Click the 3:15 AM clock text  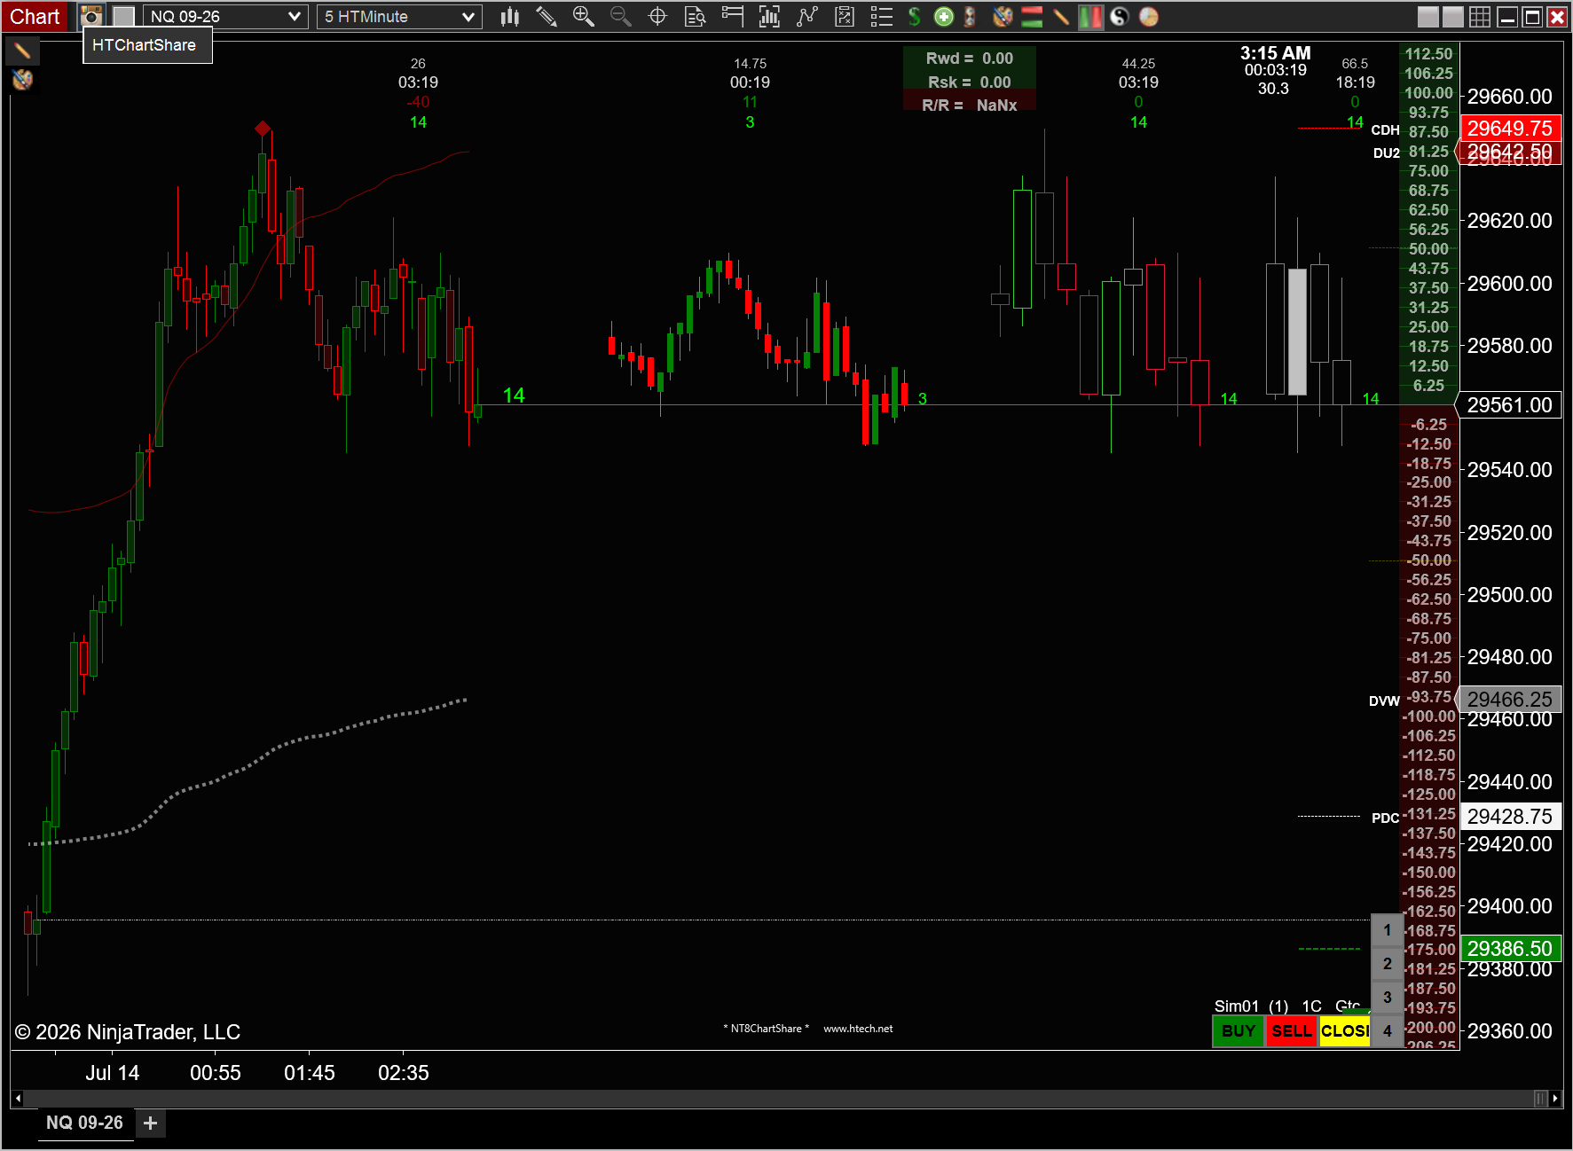coord(1275,53)
